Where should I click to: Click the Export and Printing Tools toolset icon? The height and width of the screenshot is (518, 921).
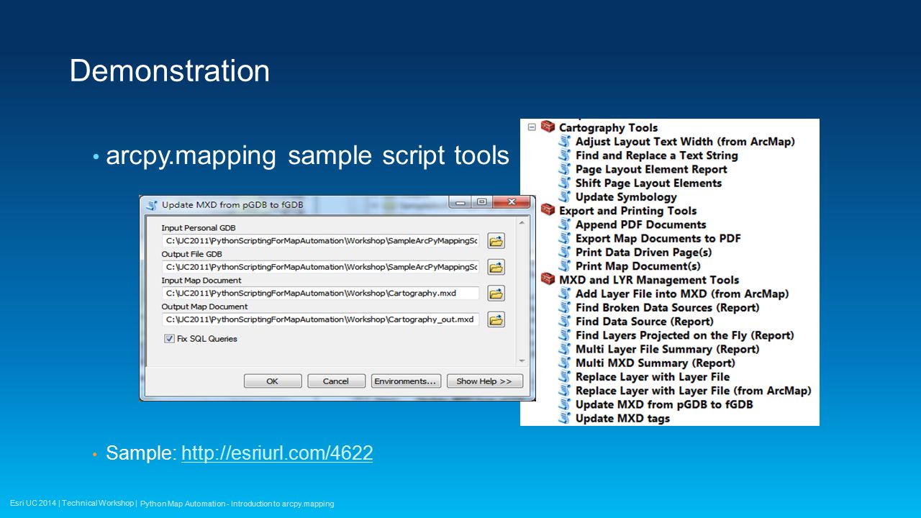548,210
